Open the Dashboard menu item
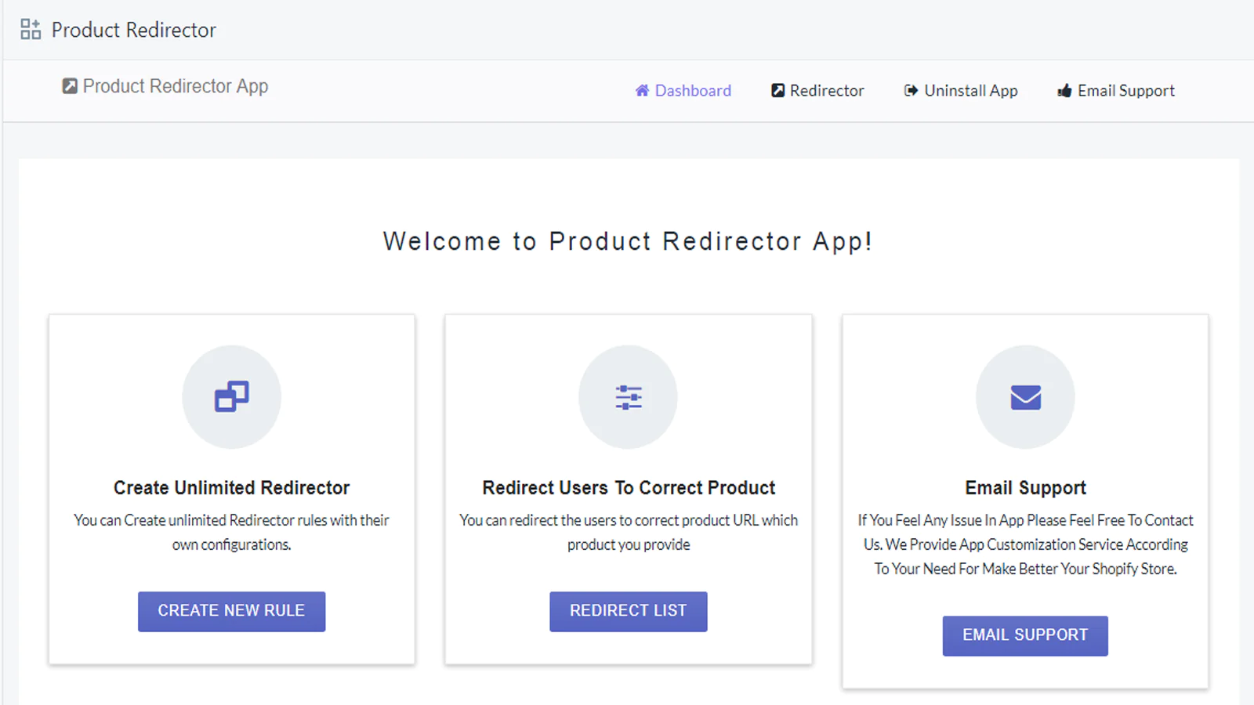Viewport: 1254px width, 705px height. (x=693, y=91)
